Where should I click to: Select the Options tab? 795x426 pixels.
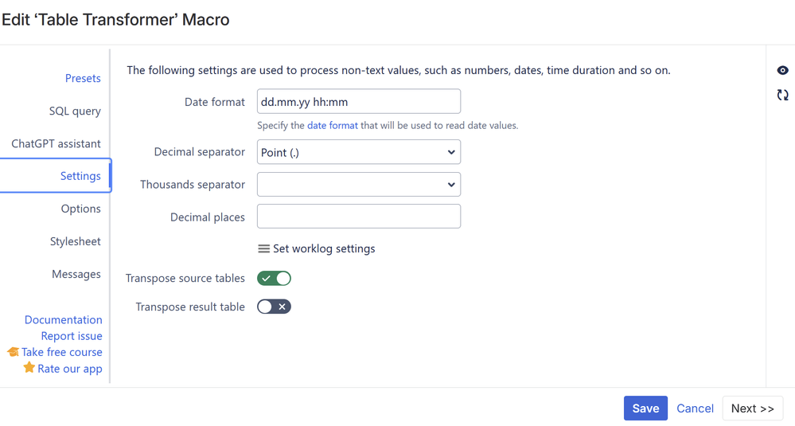(x=80, y=209)
